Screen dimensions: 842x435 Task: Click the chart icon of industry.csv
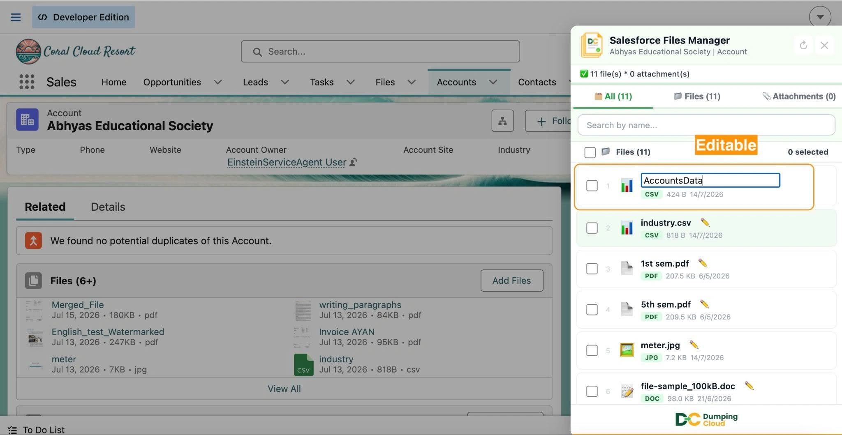(627, 228)
